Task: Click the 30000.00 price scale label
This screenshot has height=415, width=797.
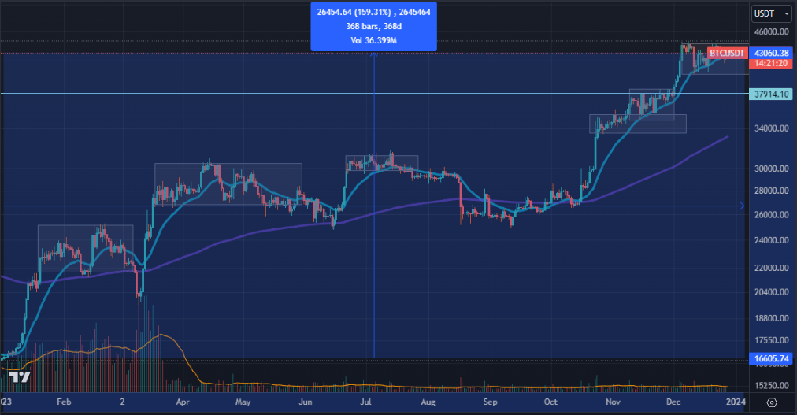Action: pos(772,169)
